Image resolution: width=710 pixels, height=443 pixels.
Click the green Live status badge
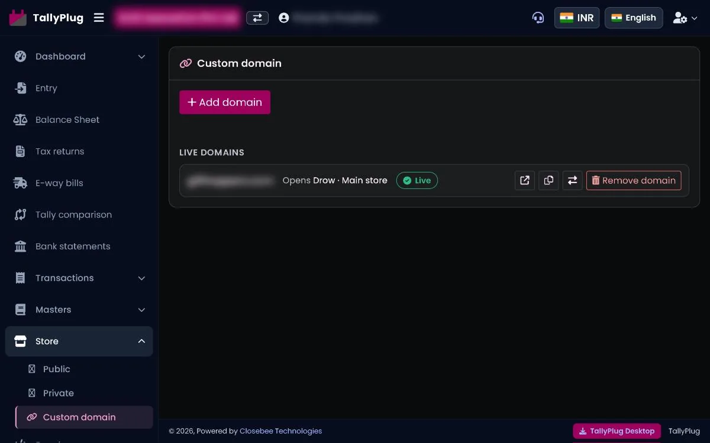coord(417,180)
